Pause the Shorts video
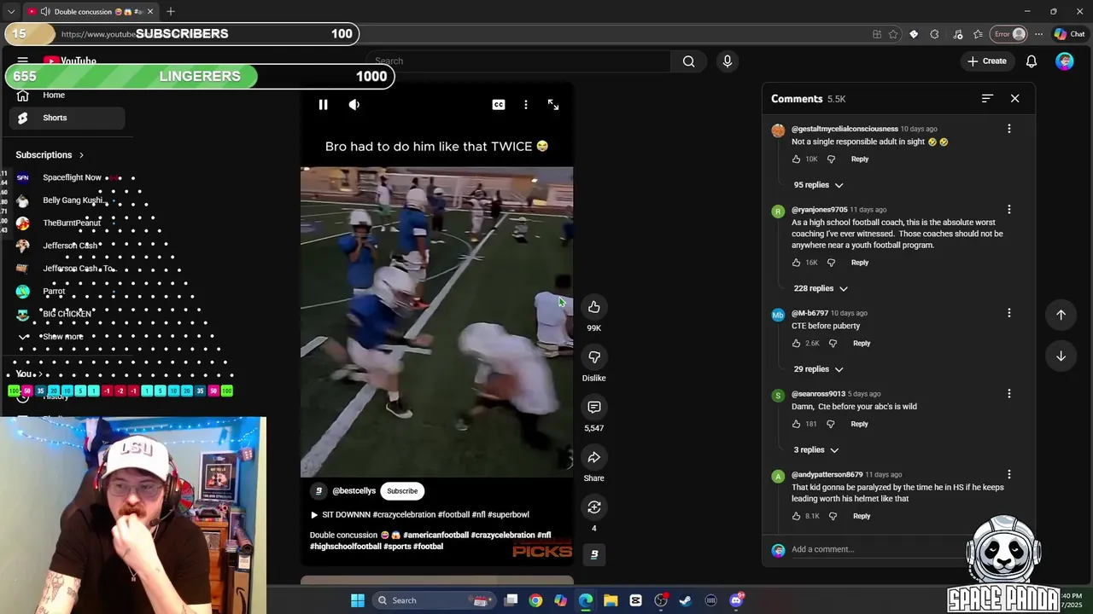 pyautogui.click(x=323, y=105)
